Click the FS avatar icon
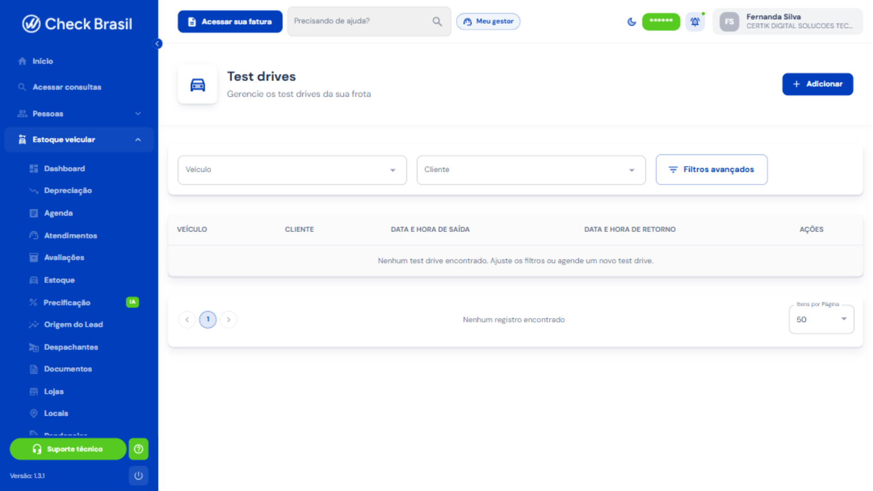This screenshot has width=873, height=491. click(729, 22)
